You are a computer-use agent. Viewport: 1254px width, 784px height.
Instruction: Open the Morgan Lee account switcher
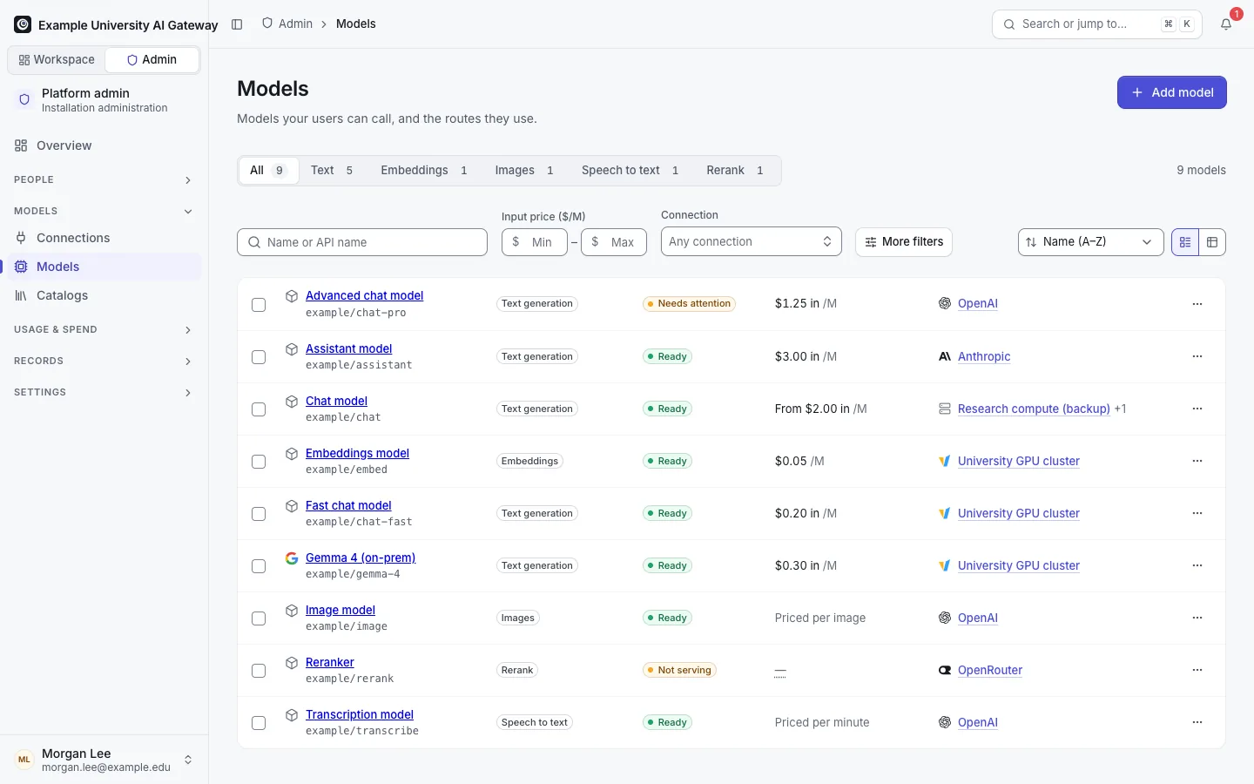click(x=104, y=760)
